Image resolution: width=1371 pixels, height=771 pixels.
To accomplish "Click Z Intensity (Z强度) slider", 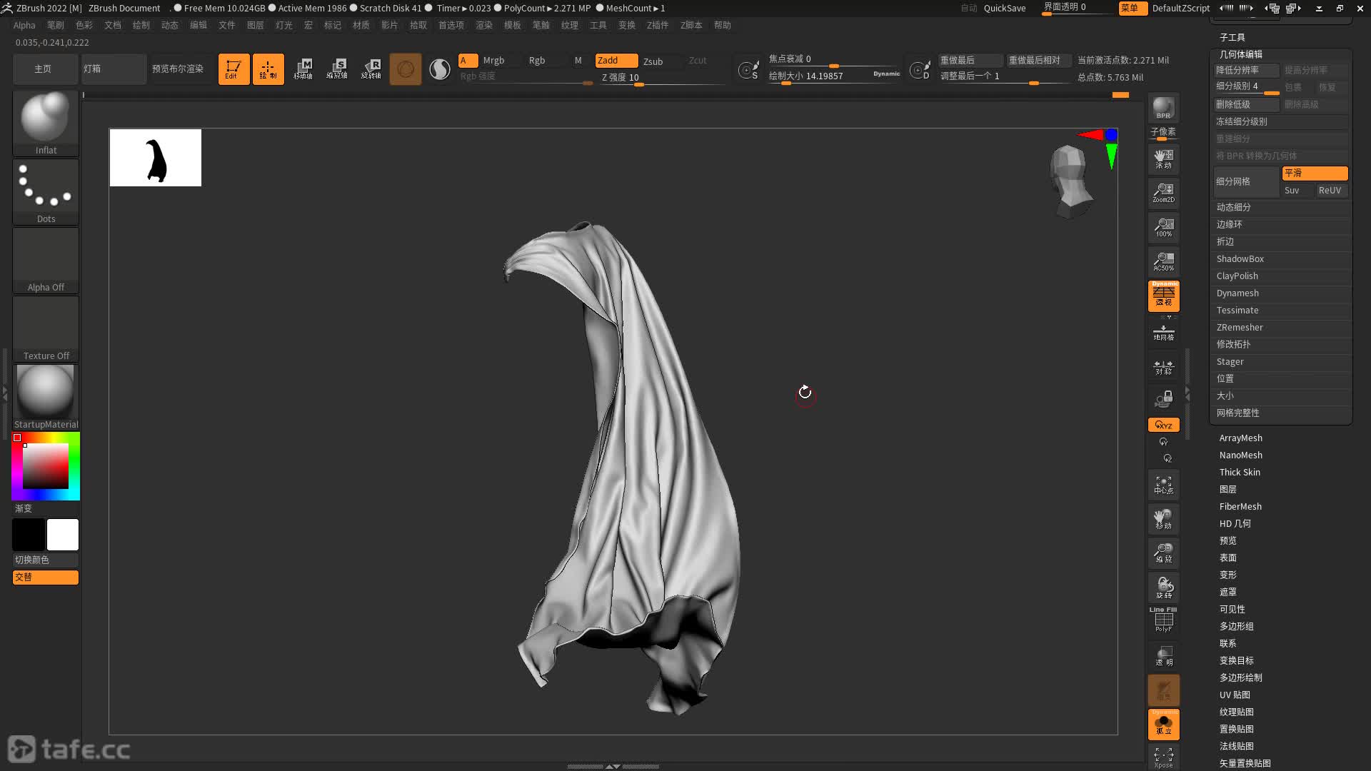I will click(x=663, y=78).
